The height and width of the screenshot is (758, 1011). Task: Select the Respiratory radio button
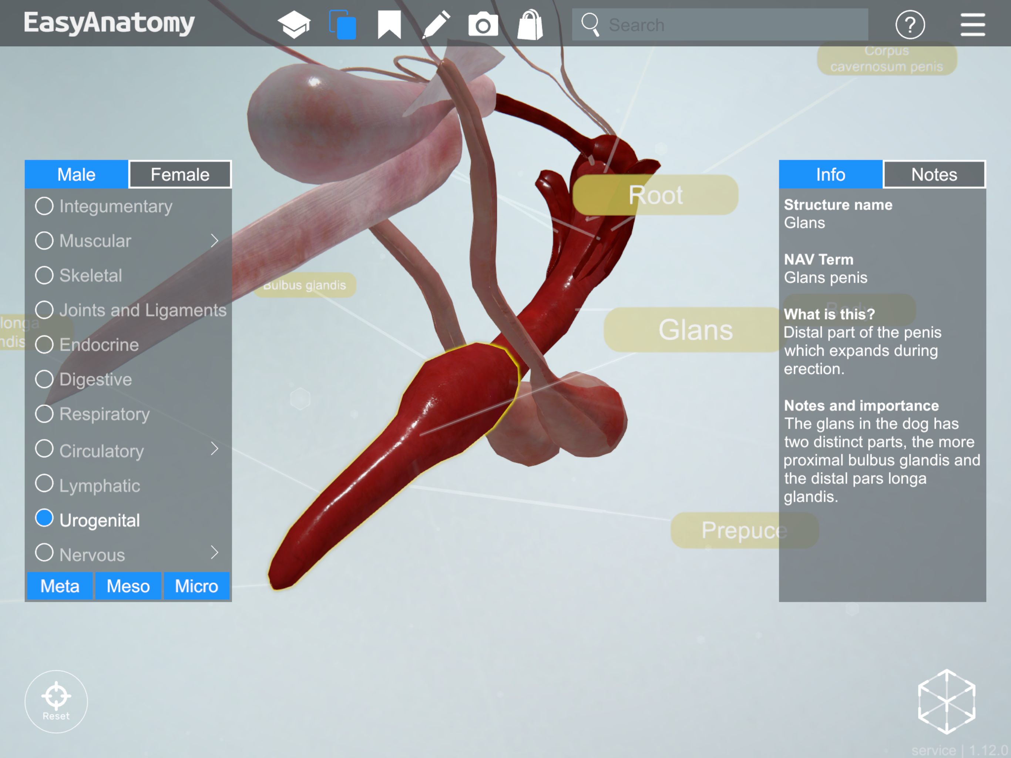(44, 413)
